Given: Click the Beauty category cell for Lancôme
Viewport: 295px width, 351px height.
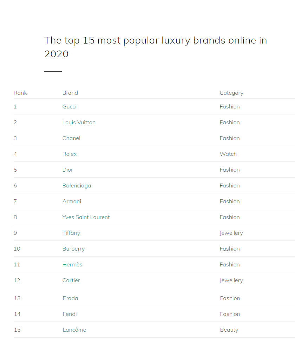Looking at the screenshot, I should click(229, 330).
